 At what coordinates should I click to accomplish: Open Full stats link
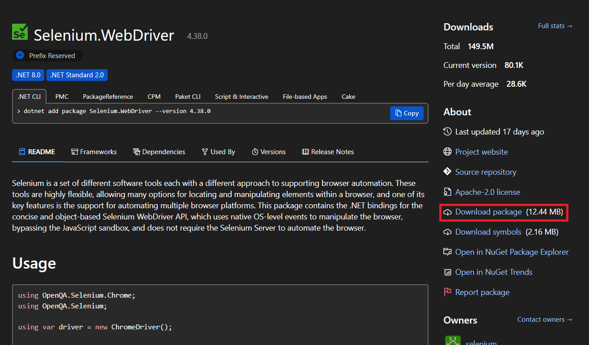[555, 26]
